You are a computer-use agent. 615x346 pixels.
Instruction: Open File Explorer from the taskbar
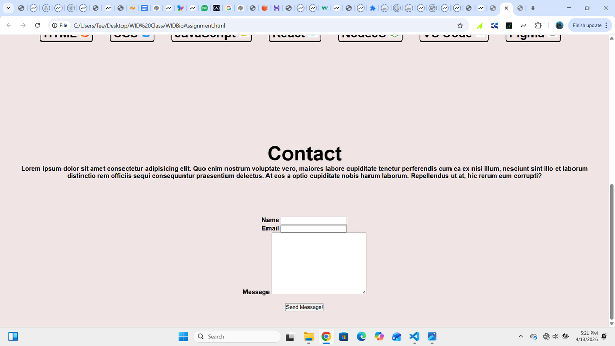[309, 337]
